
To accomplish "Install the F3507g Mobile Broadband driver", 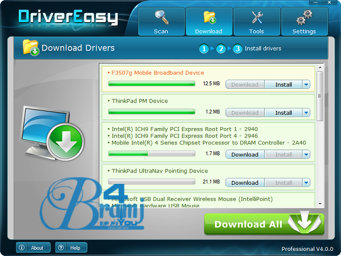I will [x=284, y=84].
